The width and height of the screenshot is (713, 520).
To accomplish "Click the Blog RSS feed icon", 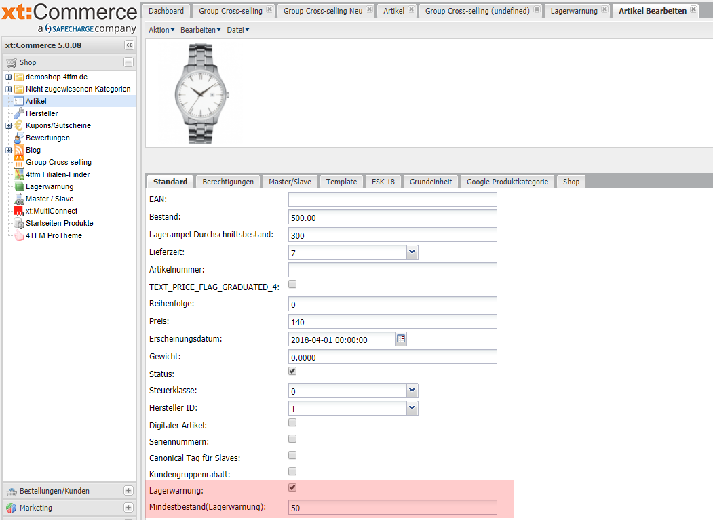I will point(19,150).
